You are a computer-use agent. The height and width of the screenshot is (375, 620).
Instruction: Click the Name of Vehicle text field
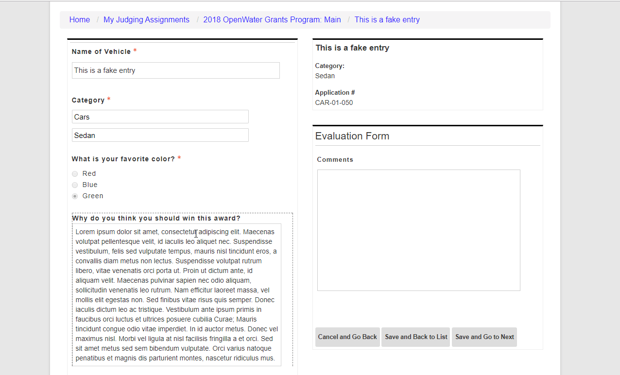pyautogui.click(x=175, y=70)
